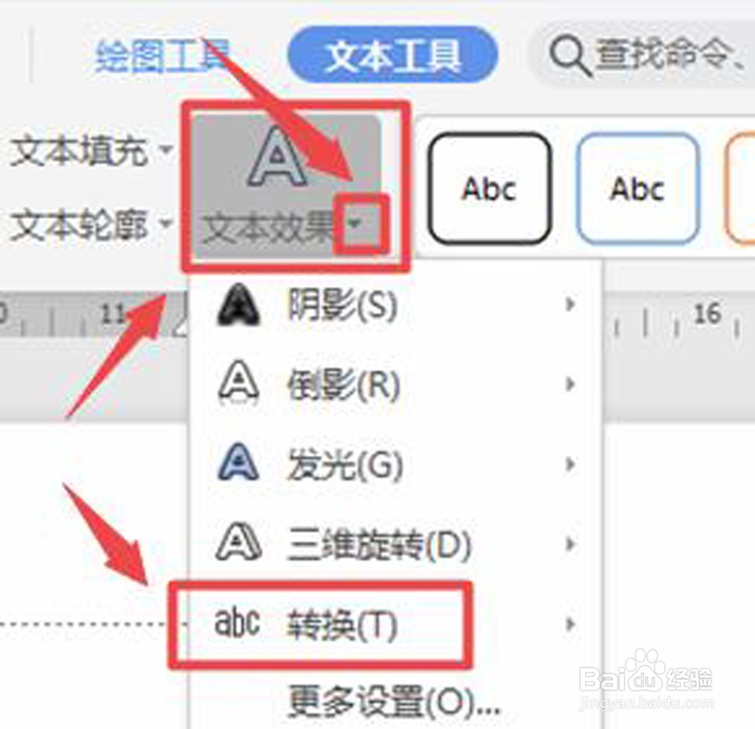
Task: Click the black Shadow 'A' icon
Action: [239, 305]
